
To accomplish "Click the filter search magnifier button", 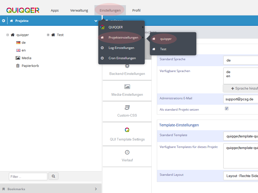I will click(x=53, y=176).
